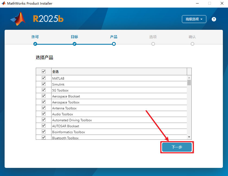Image resolution: width=228 pixels, height=176 pixels.
Task: Click the product list scroll-up arrow
Action: tap(189, 78)
